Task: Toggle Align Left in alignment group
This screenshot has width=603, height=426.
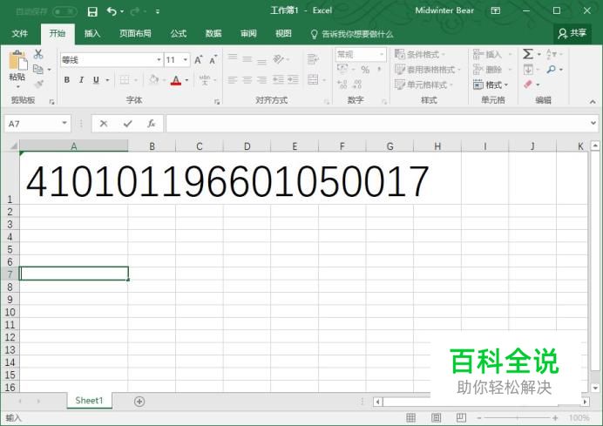Action: (x=233, y=80)
